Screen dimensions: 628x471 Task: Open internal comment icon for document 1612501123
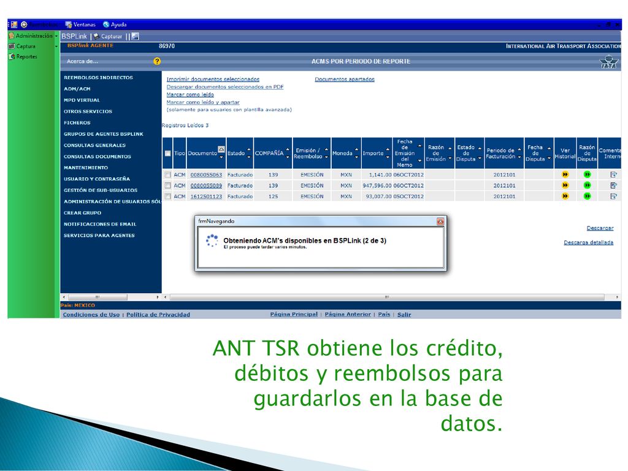(613, 196)
